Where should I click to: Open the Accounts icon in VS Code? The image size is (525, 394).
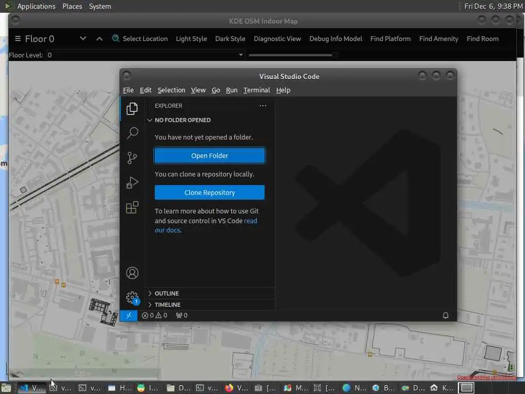[132, 273]
